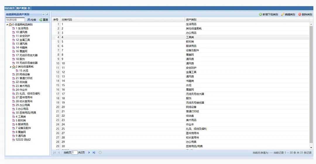
Task: Click the node icon beside 27 图书馆用书
Action: pyautogui.click(x=14, y=98)
